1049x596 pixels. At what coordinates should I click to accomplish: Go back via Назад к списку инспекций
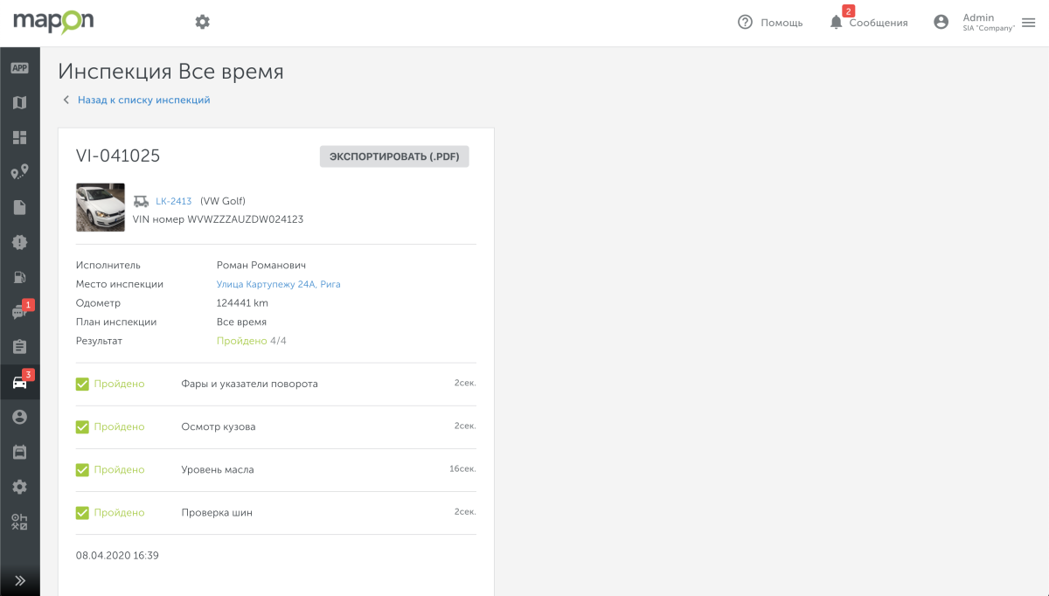pyautogui.click(x=143, y=100)
